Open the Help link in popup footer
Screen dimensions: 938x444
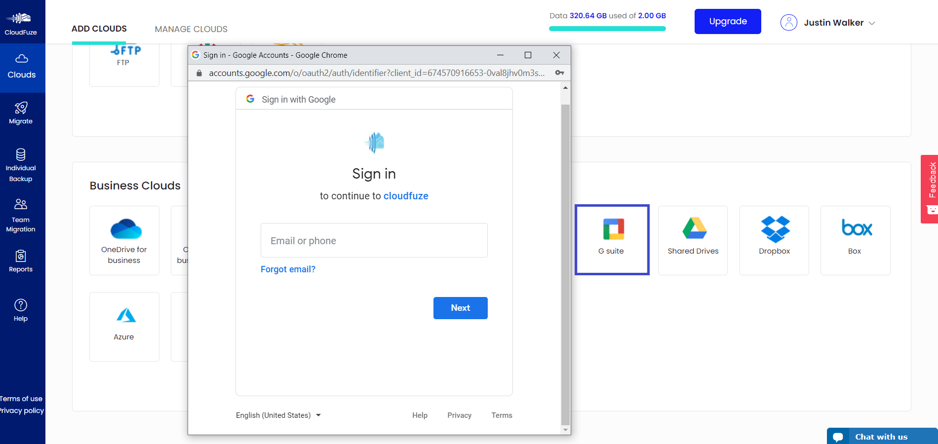click(x=420, y=415)
